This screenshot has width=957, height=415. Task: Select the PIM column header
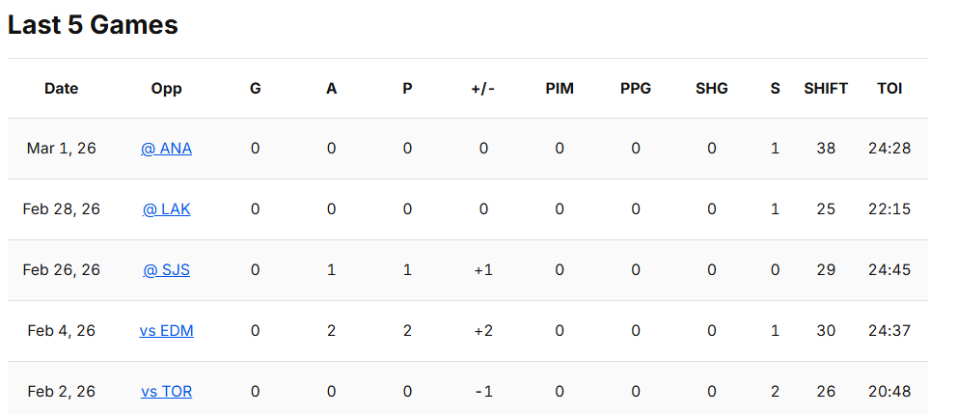560,89
